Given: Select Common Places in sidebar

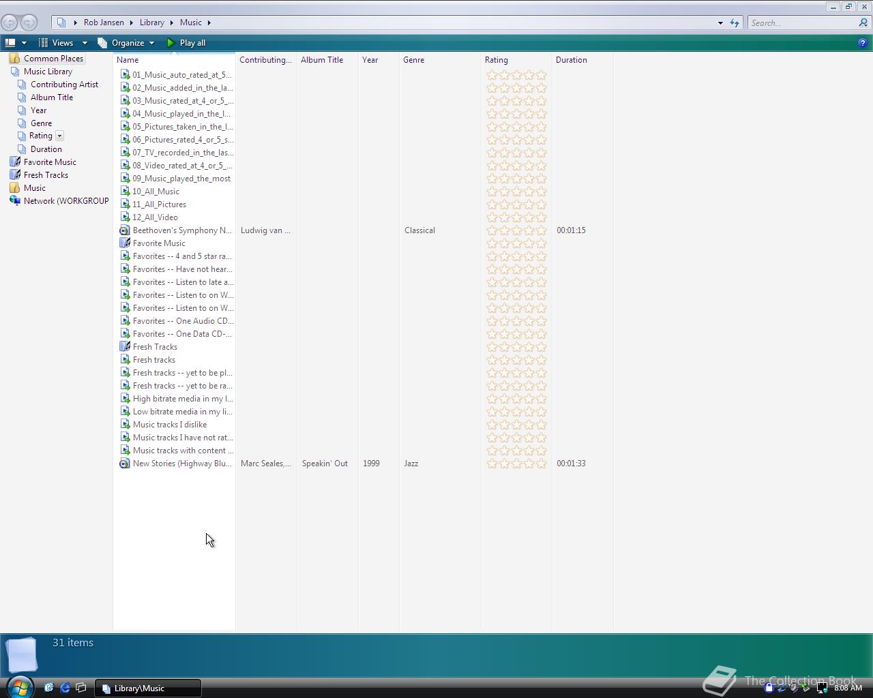Looking at the screenshot, I should click(53, 59).
